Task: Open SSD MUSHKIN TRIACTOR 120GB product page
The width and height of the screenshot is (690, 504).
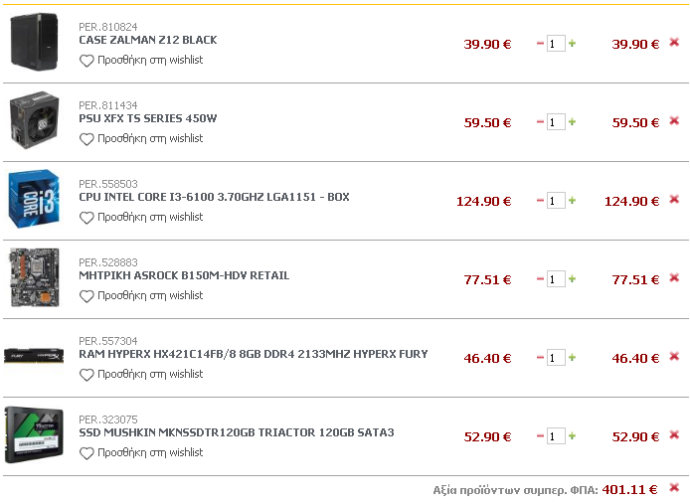Action: 237,432
